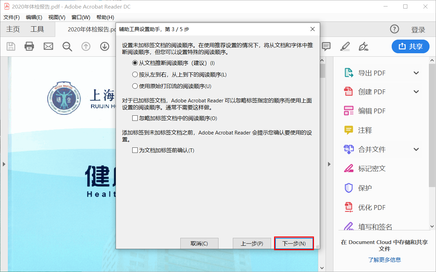Collapse the right tools pane arrow
Image resolution: width=436 pixels, height=272 pixels.
(x=329, y=164)
